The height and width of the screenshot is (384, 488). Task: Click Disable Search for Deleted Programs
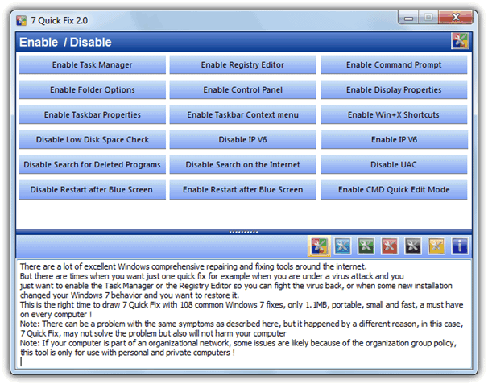point(93,164)
